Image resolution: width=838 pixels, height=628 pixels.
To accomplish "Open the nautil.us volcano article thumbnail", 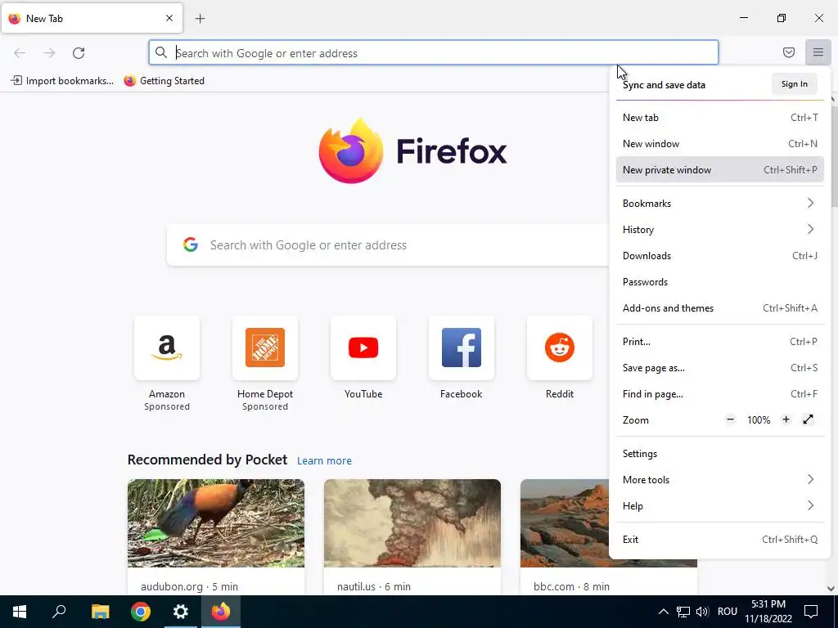I will (412, 523).
